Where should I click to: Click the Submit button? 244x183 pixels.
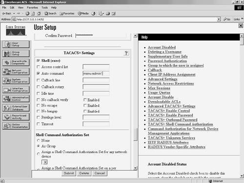coord(69,173)
